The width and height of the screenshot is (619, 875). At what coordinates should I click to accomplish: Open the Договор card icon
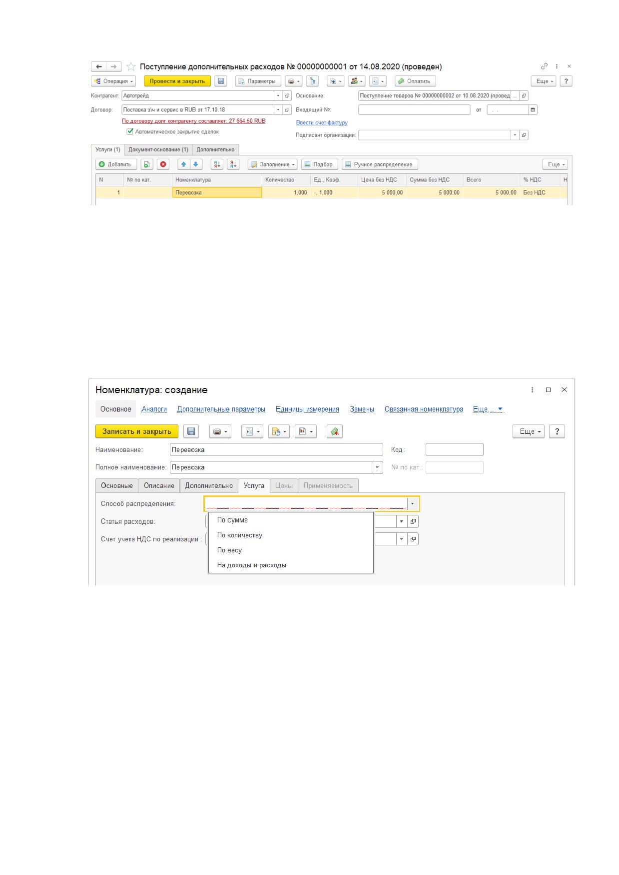(x=287, y=110)
